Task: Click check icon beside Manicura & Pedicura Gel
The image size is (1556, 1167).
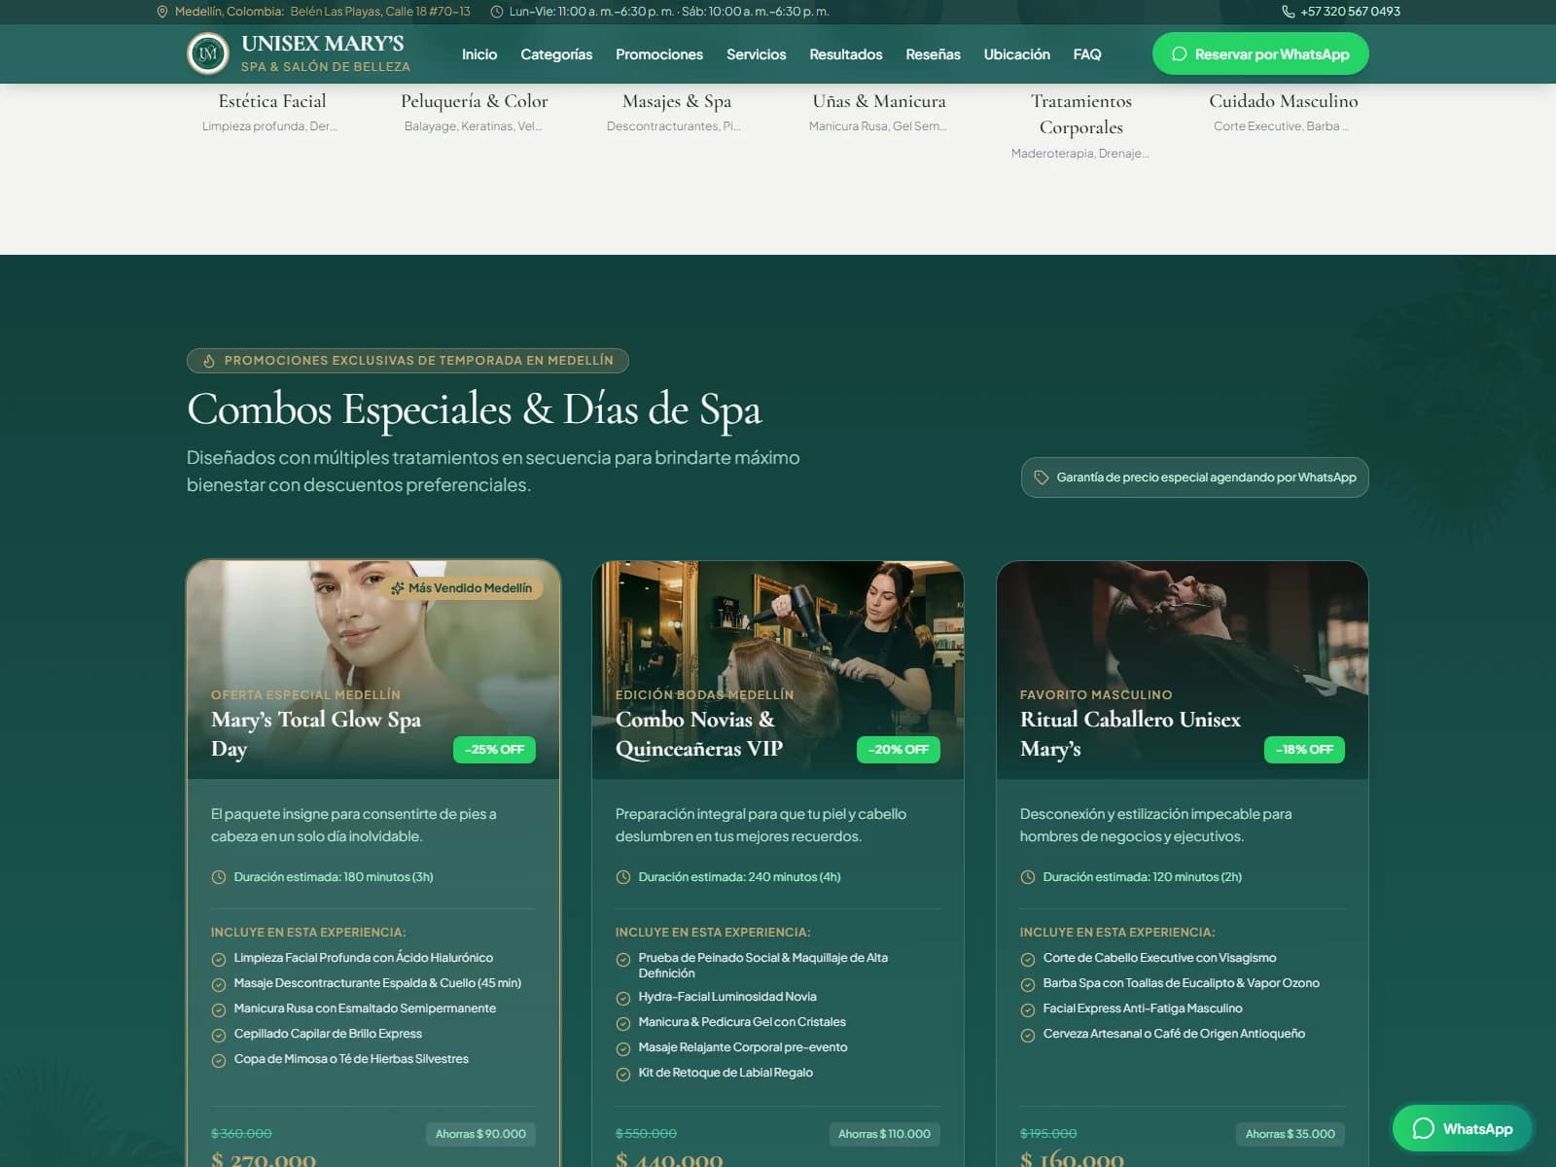Action: point(623,1024)
